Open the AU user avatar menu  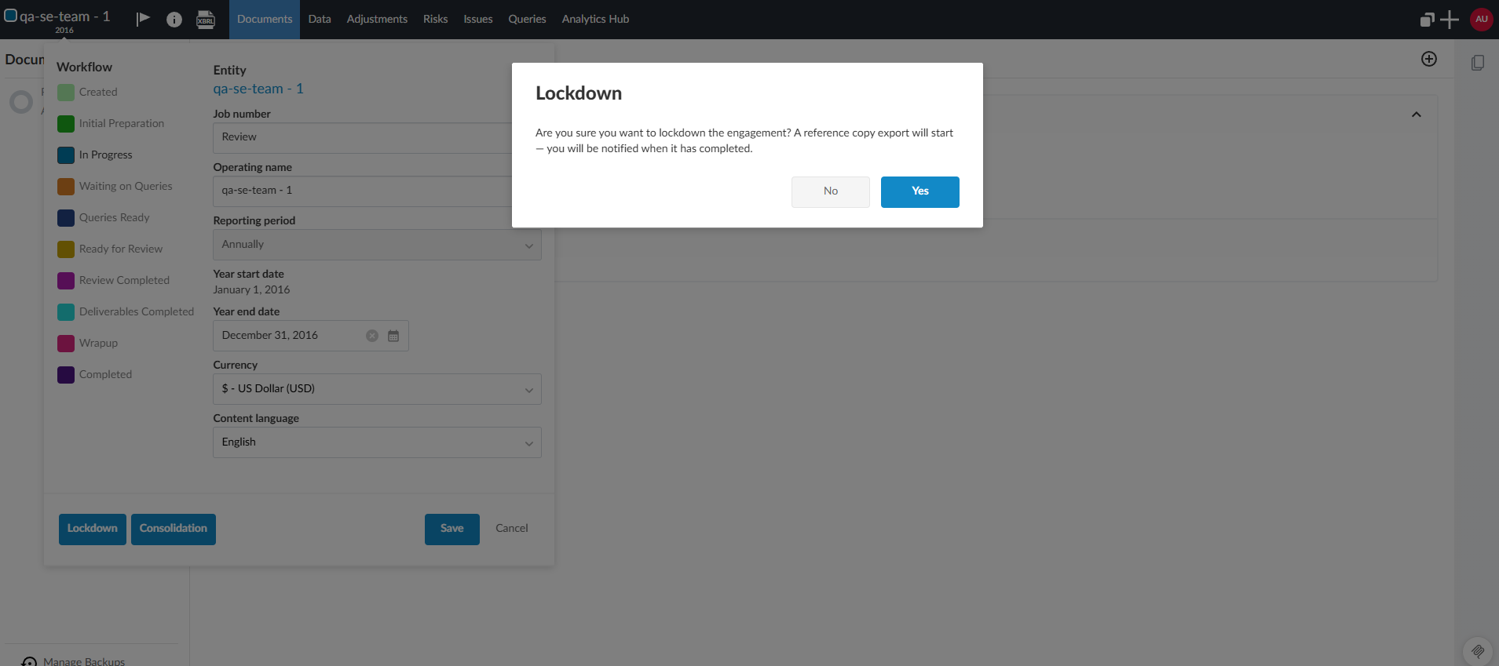click(1481, 20)
